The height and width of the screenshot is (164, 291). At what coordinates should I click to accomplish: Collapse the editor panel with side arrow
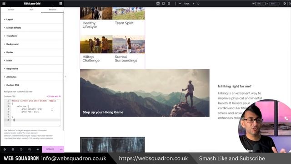pyautogui.click(x=65, y=77)
